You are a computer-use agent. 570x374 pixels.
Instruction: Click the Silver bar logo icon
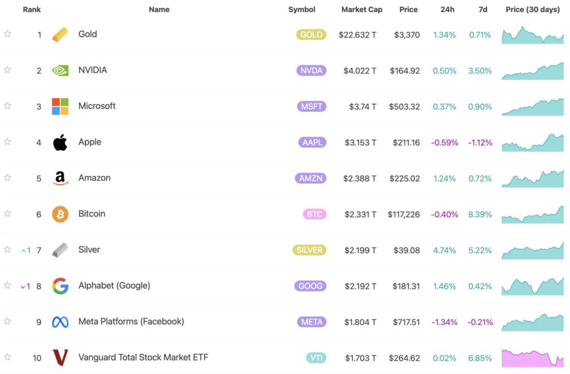click(60, 250)
